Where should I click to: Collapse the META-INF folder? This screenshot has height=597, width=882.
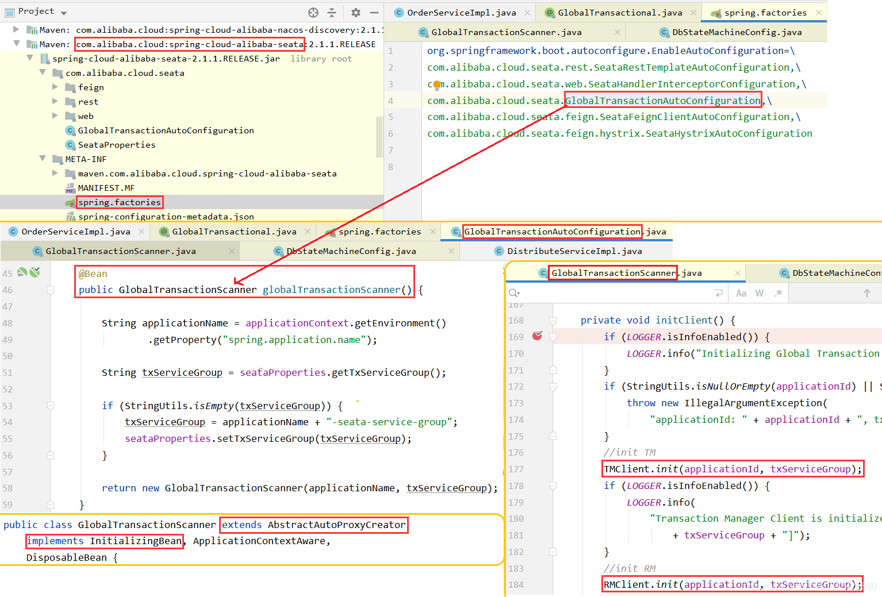point(43,159)
